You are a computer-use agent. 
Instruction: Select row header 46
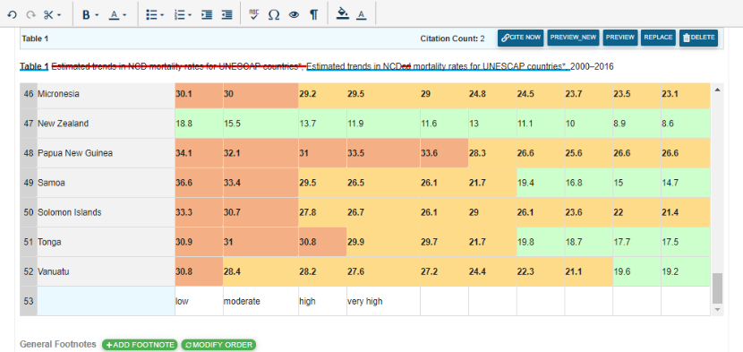[29, 94]
